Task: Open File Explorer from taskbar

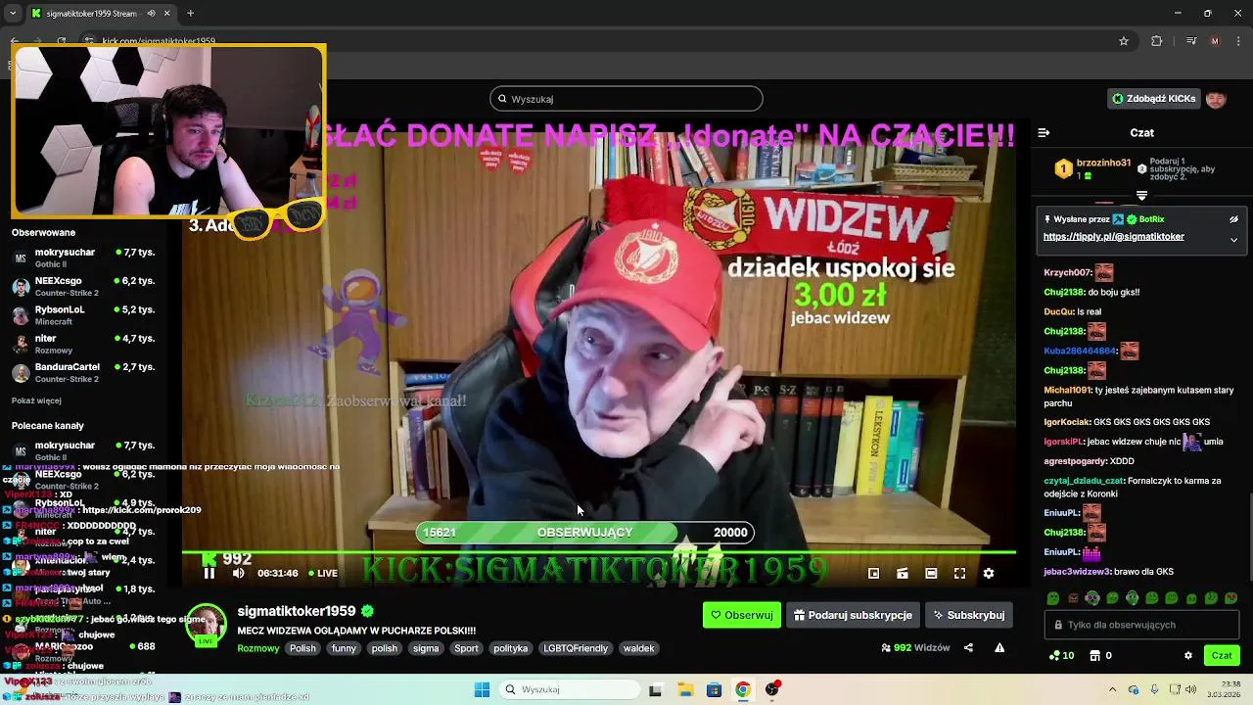Action: (684, 690)
